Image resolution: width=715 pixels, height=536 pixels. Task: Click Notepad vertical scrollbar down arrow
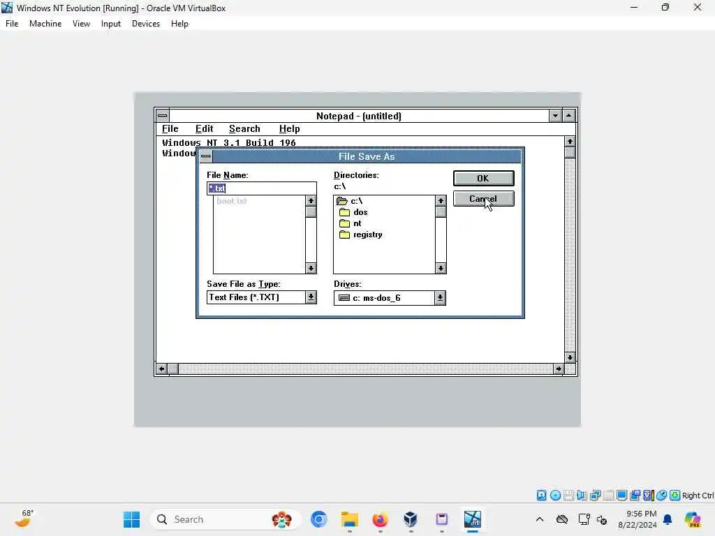pyautogui.click(x=570, y=358)
